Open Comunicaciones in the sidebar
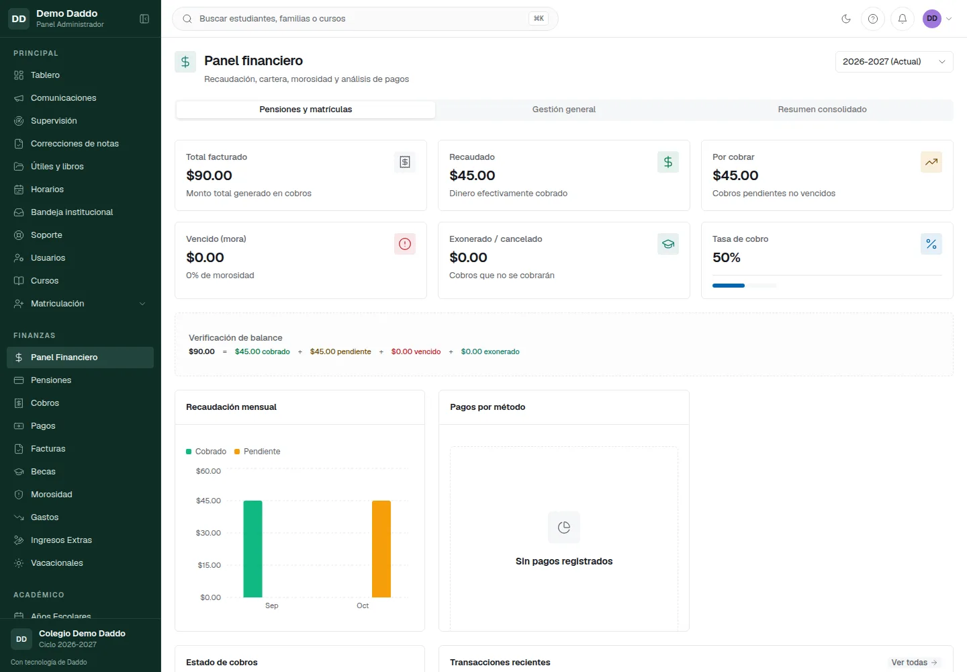The height and width of the screenshot is (672, 967). pos(81,98)
